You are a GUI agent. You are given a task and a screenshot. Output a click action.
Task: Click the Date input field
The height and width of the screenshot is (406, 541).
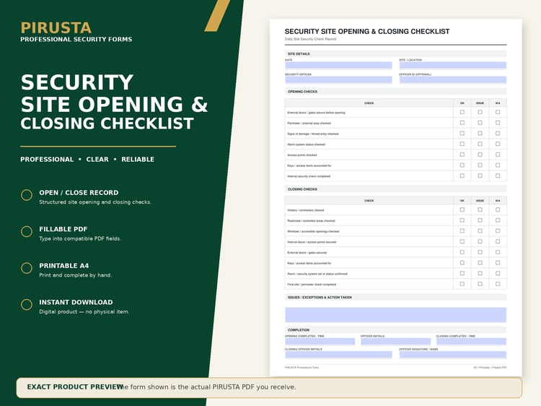(338, 65)
